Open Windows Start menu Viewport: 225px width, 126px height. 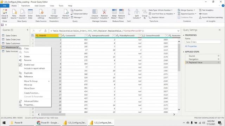click(4, 123)
